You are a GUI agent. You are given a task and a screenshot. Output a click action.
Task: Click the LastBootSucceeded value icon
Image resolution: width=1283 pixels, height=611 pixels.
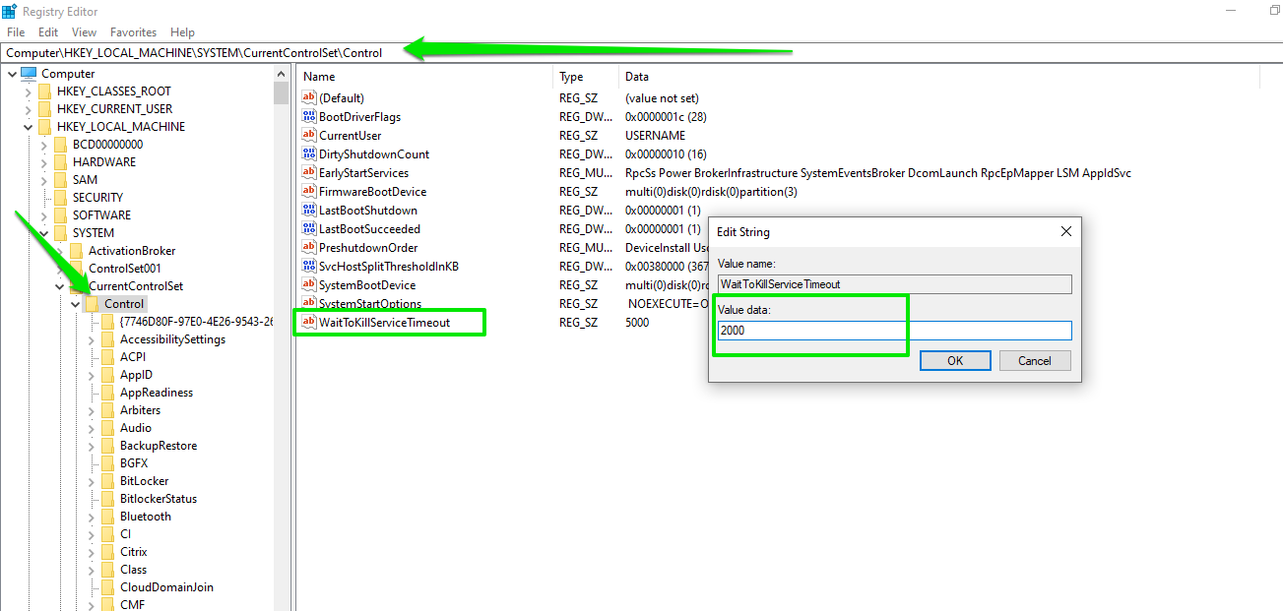(x=308, y=229)
